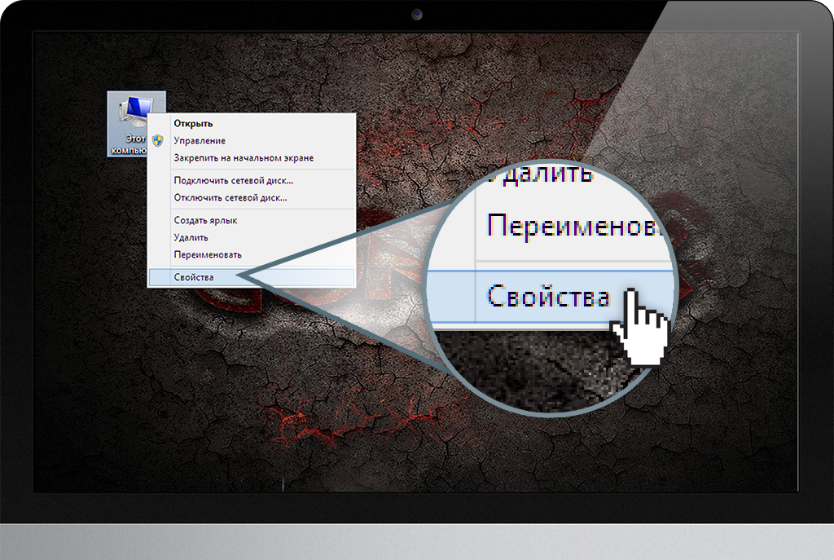Click the Этот компьютер icon label text

pyautogui.click(x=127, y=144)
